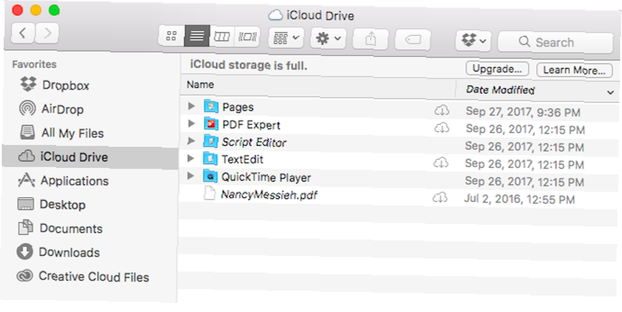Click the Search field
622x312 pixels.
pyautogui.click(x=555, y=42)
